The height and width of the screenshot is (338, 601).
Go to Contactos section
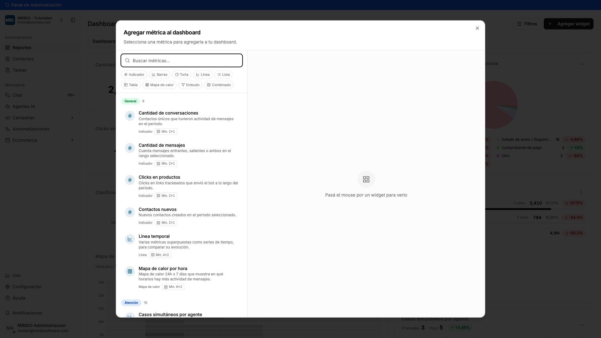[x=40, y=59]
